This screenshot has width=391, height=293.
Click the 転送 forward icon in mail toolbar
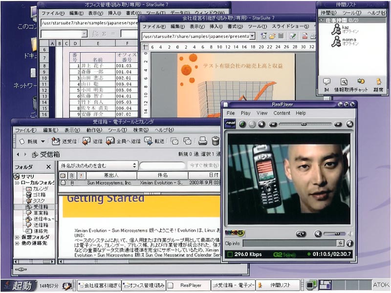tap(148, 141)
